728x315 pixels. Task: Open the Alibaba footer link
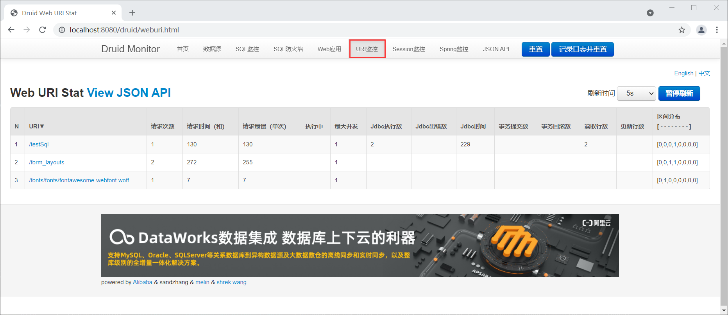click(143, 282)
